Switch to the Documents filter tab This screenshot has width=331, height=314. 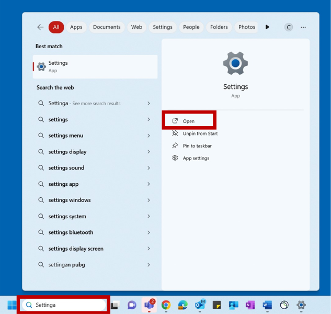click(x=107, y=27)
